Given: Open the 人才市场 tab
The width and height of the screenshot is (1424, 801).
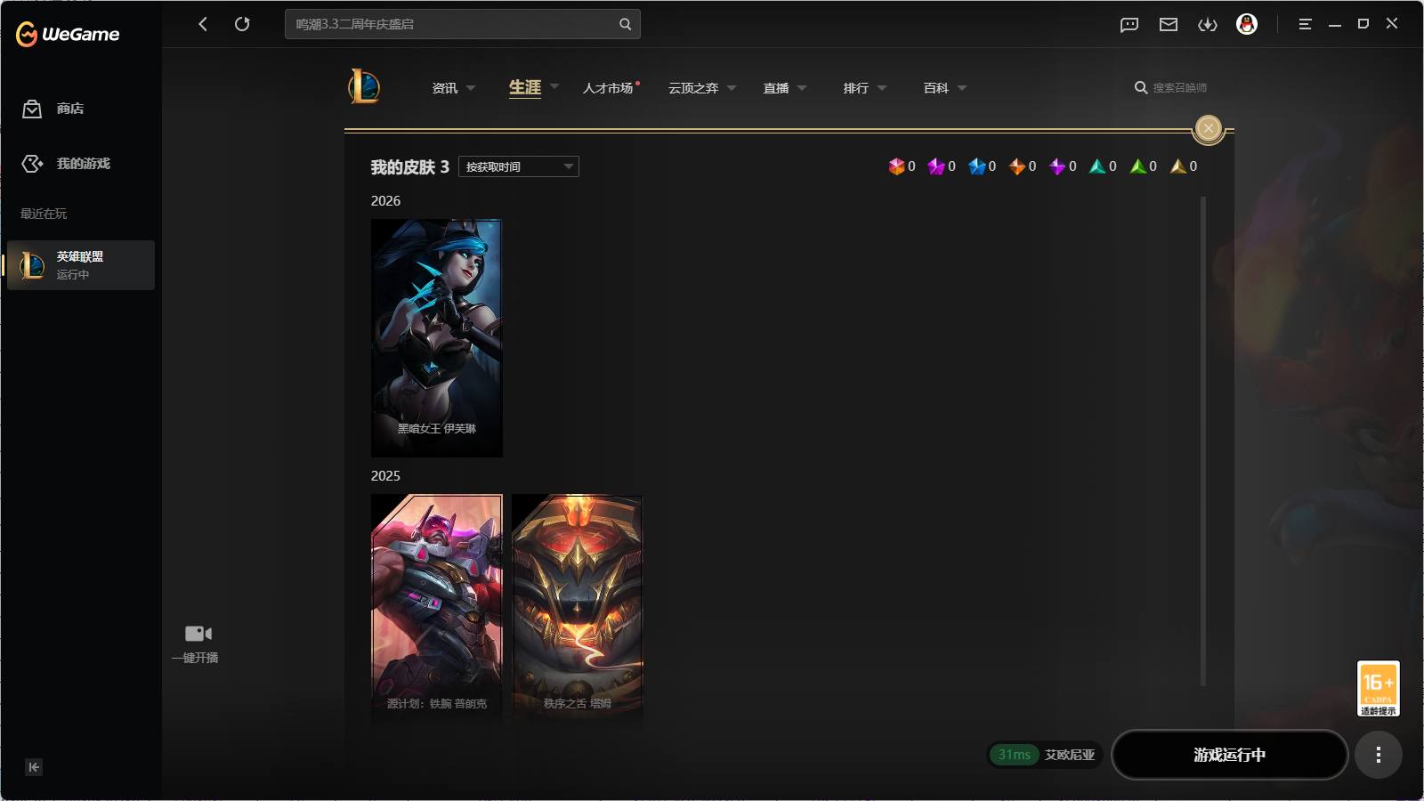Looking at the screenshot, I should point(608,88).
